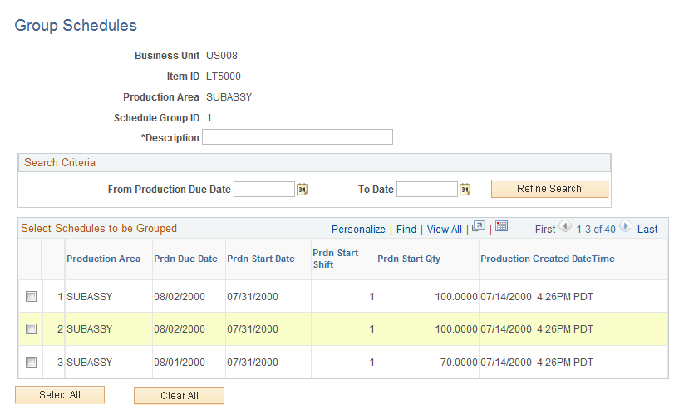Focus the From Production Due Date field
The image size is (679, 410).
(x=264, y=190)
